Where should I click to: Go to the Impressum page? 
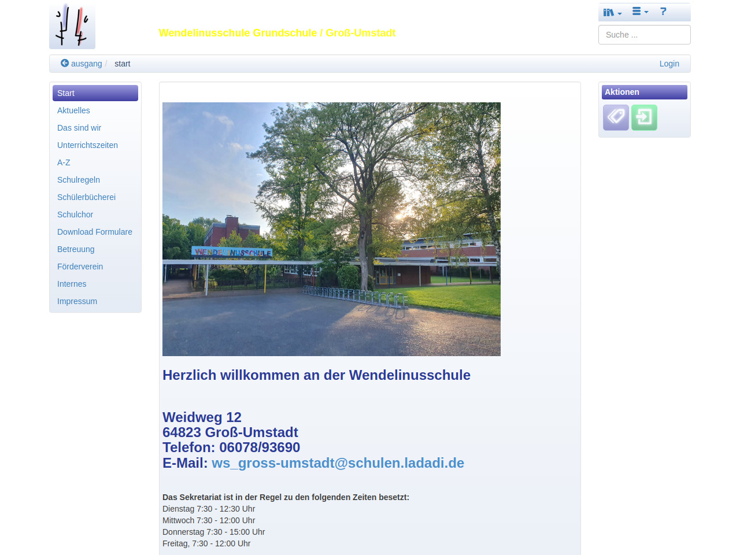click(x=77, y=301)
